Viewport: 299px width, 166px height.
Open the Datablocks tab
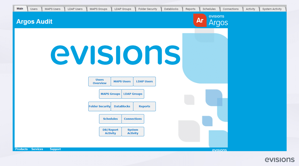coord(171,9)
